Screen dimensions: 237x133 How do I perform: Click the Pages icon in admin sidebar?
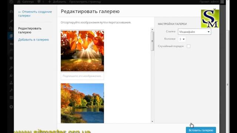click(x=11, y=36)
